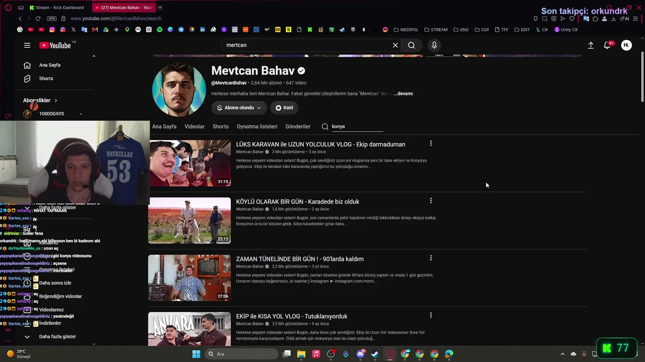
Task: Open the TFF bookmarks folder
Action: 501,30
